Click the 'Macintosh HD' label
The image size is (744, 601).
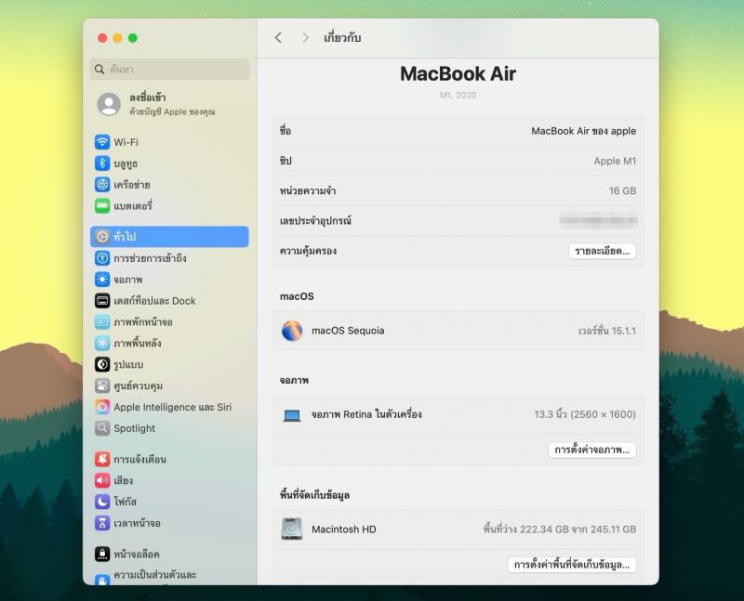click(343, 529)
